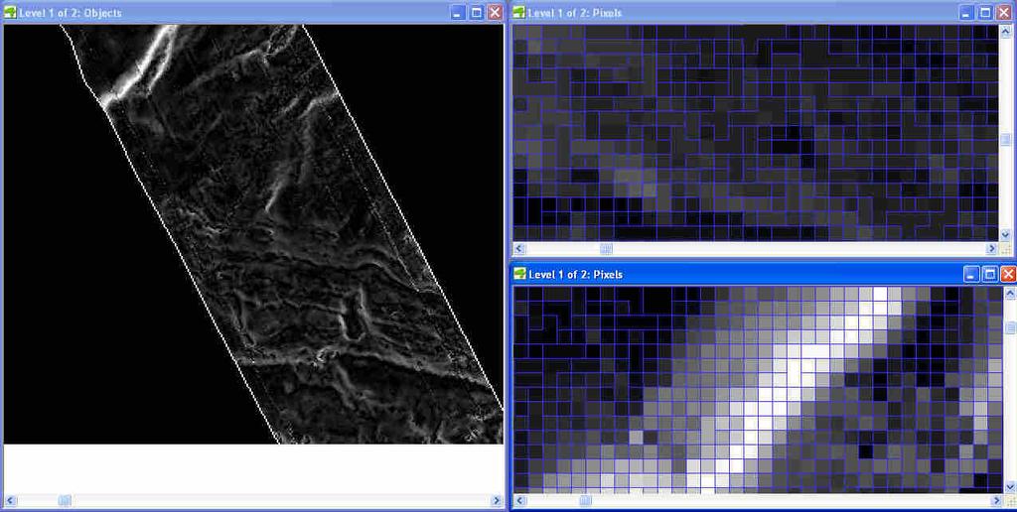This screenshot has height=512, width=1017.
Task: Click the Objects window title bar icon
Action: (x=10, y=12)
